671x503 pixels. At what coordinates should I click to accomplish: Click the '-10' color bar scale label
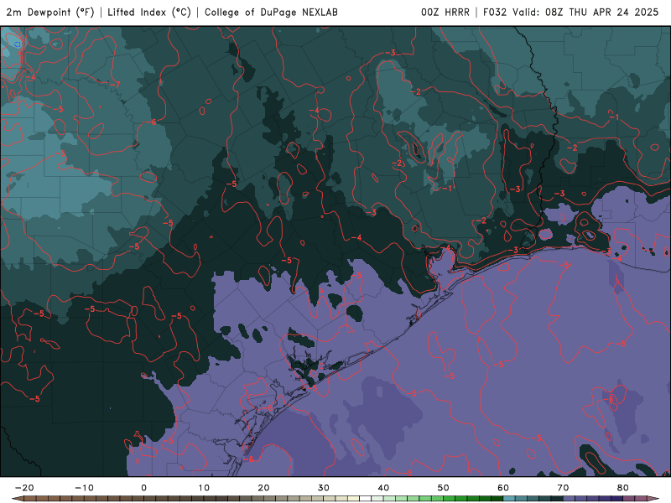[x=84, y=488]
